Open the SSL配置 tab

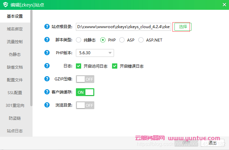point(15,93)
